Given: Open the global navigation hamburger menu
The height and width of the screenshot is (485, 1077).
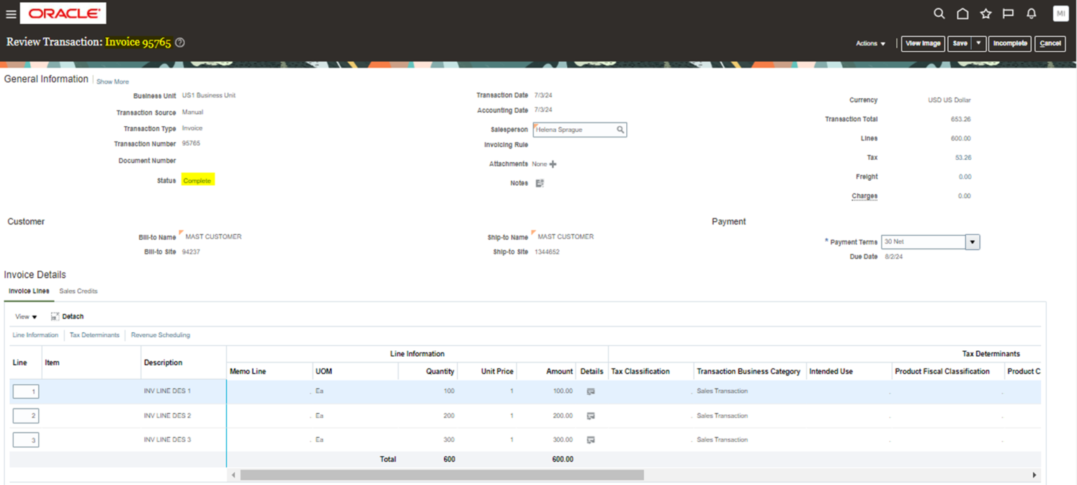Looking at the screenshot, I should [x=11, y=13].
